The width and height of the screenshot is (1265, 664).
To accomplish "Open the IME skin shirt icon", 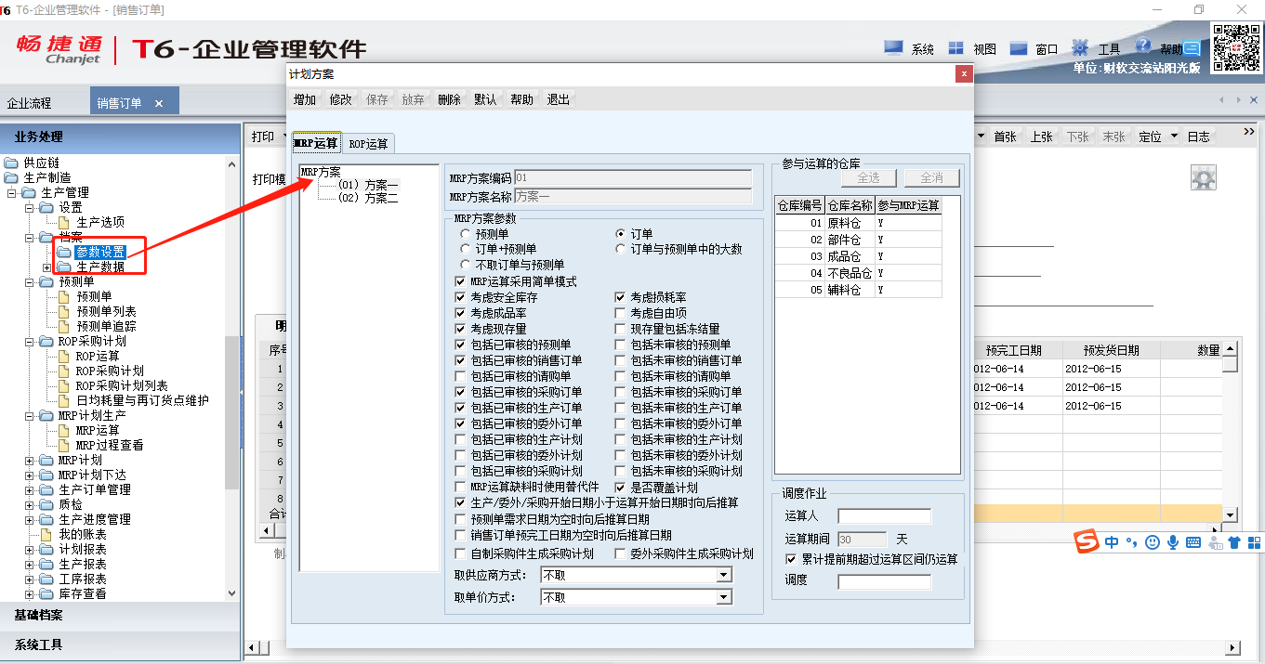I will point(1234,542).
